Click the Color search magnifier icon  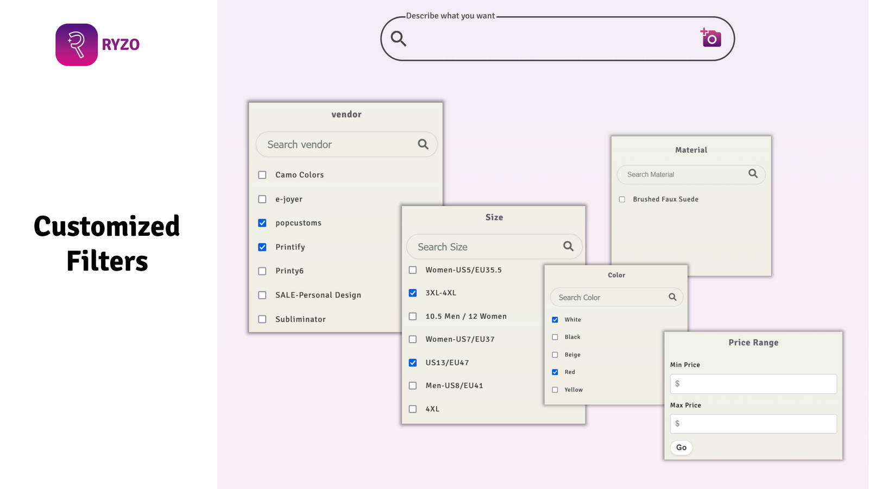[672, 297]
